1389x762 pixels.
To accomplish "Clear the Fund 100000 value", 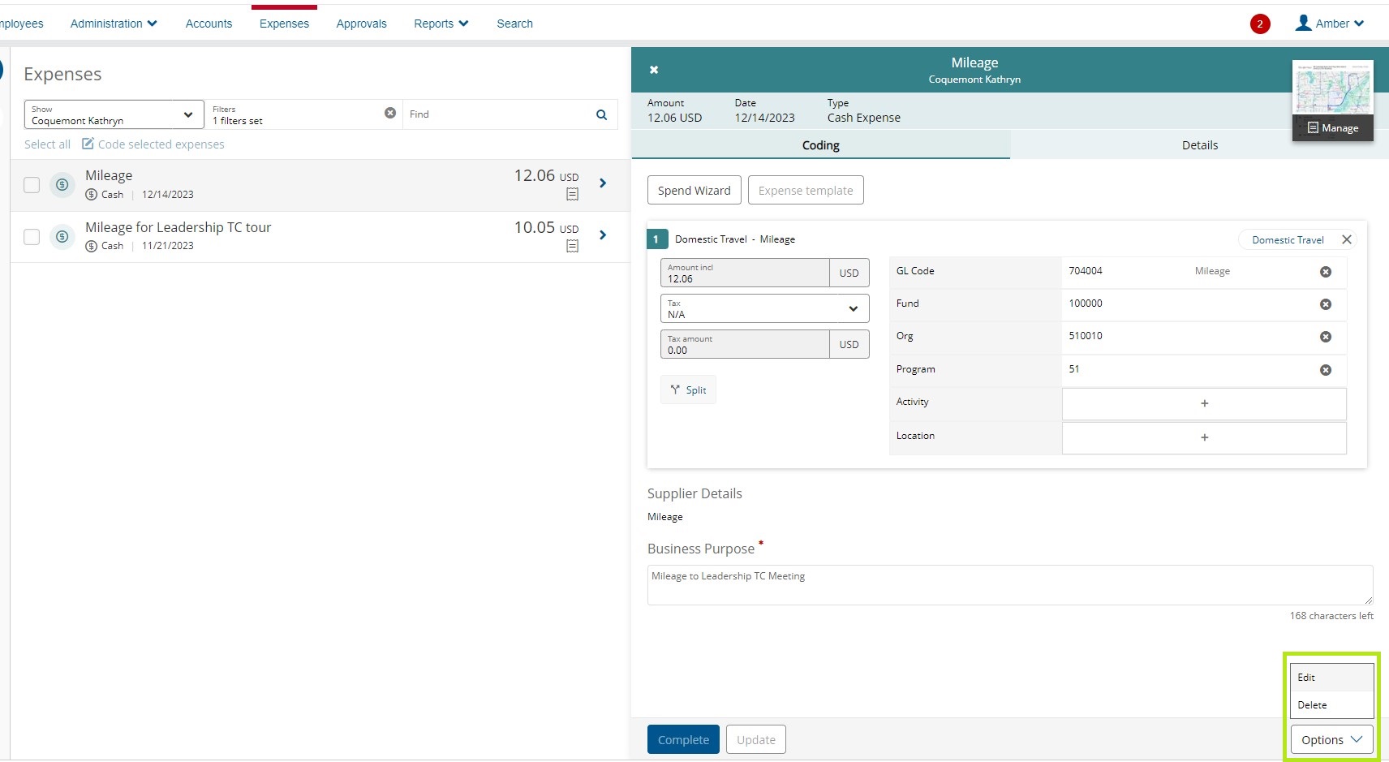I will (x=1326, y=304).
